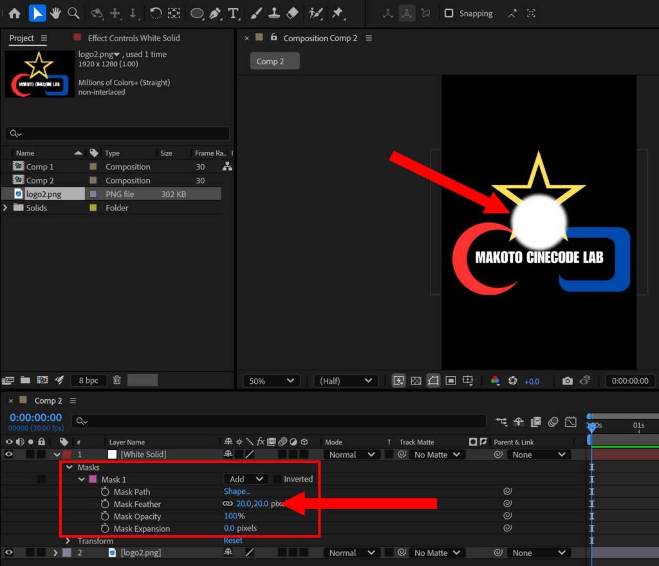Open White Solid parent dropdown

[539, 455]
